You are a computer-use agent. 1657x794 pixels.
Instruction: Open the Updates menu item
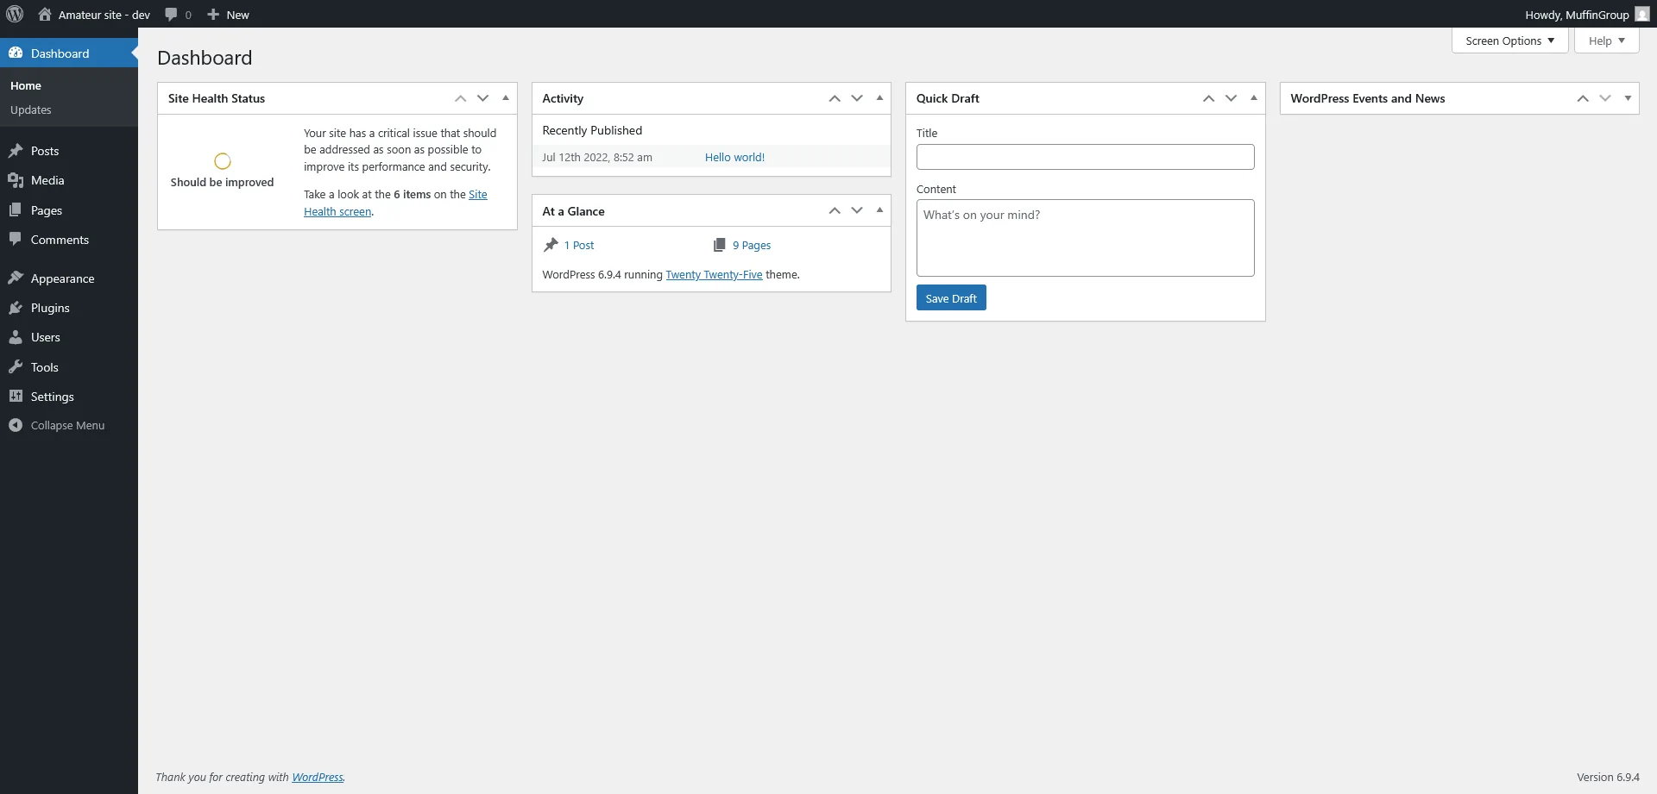[x=30, y=109]
